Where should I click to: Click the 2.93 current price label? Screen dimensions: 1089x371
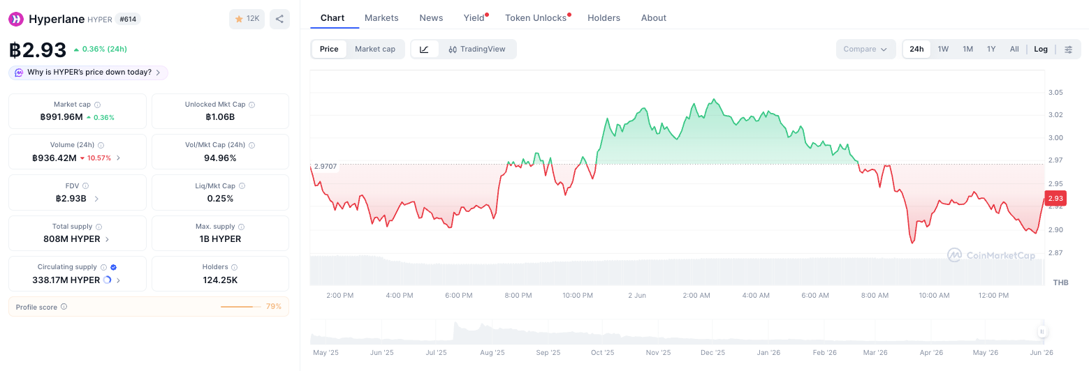[x=1055, y=198]
